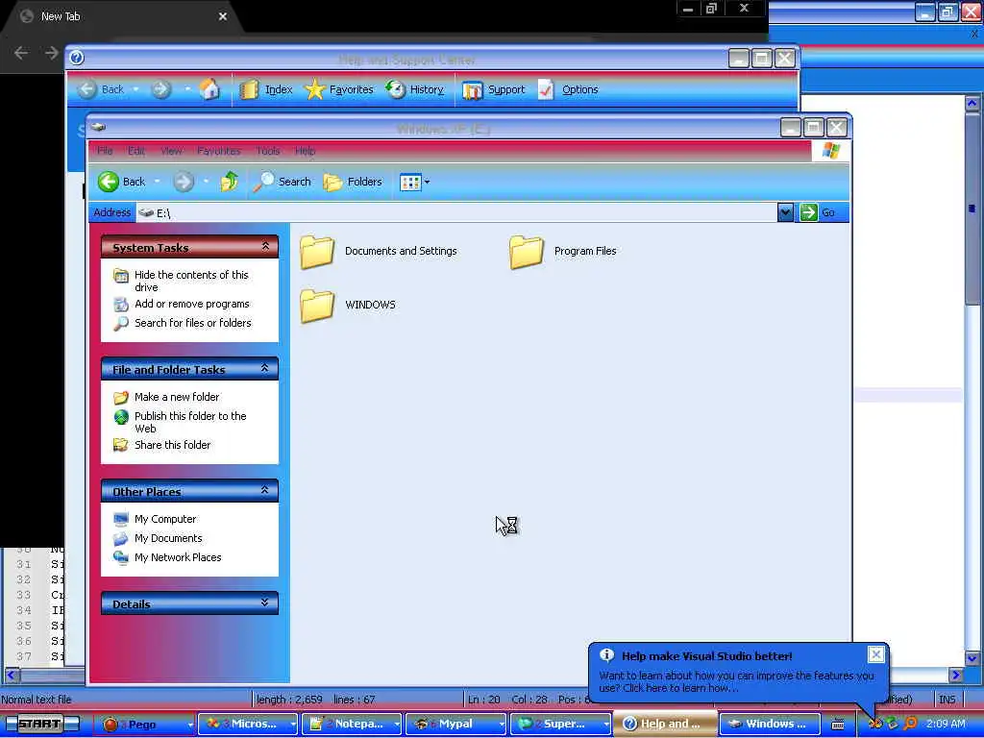Open the Edit menu in Explorer
984x738 pixels.
pyautogui.click(x=136, y=151)
